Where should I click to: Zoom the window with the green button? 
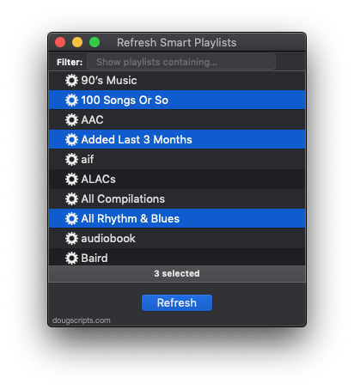pyautogui.click(x=95, y=42)
